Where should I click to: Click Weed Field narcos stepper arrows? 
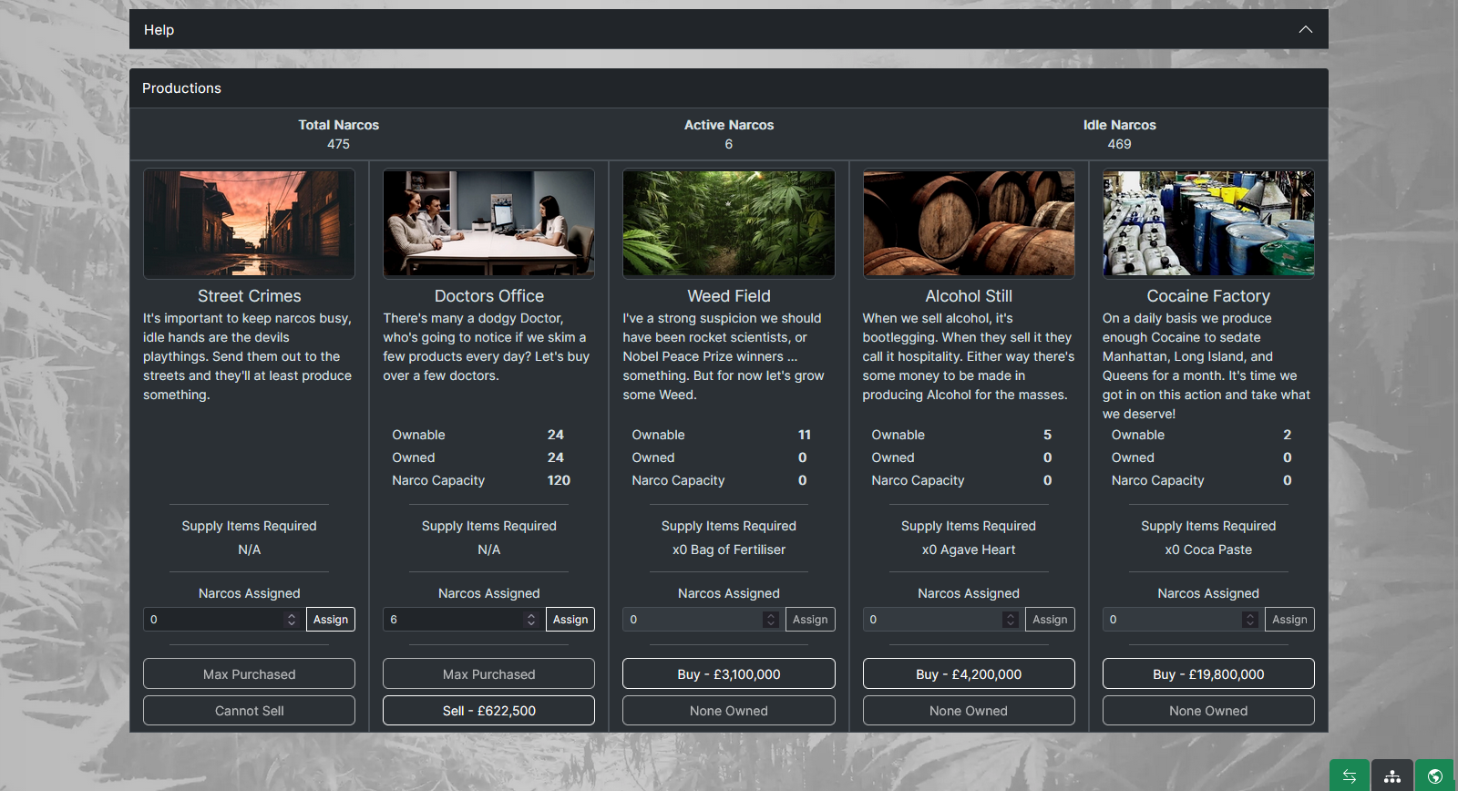click(770, 620)
